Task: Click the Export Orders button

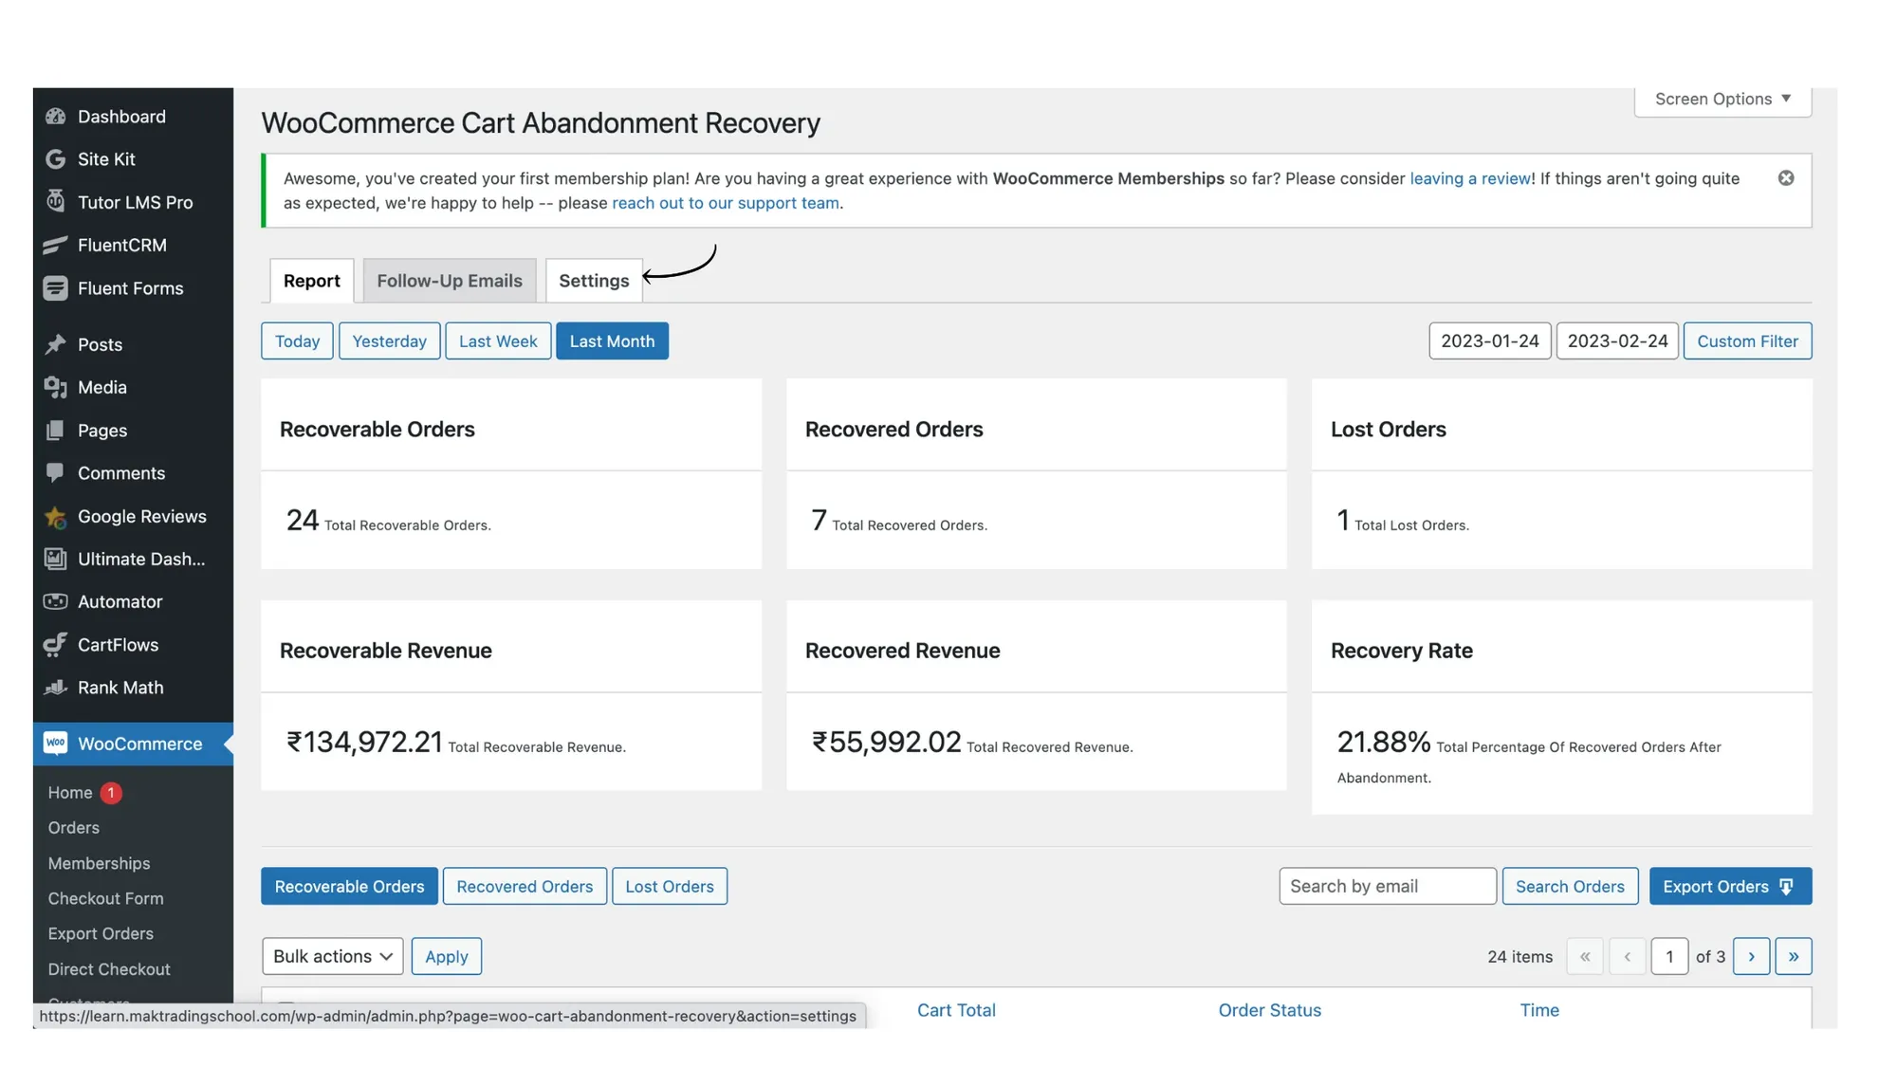Action: tap(1729, 886)
